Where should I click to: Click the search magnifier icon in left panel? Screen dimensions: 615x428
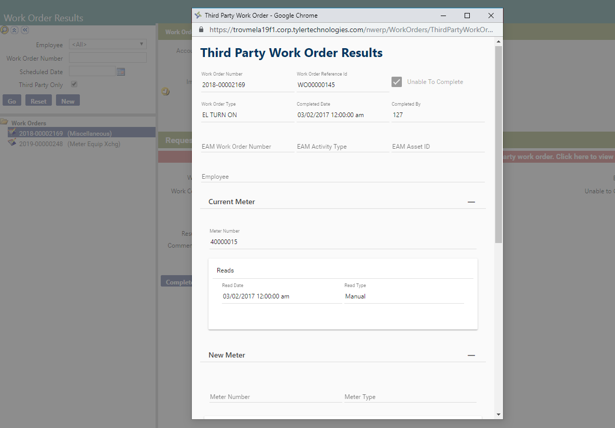click(x=5, y=30)
